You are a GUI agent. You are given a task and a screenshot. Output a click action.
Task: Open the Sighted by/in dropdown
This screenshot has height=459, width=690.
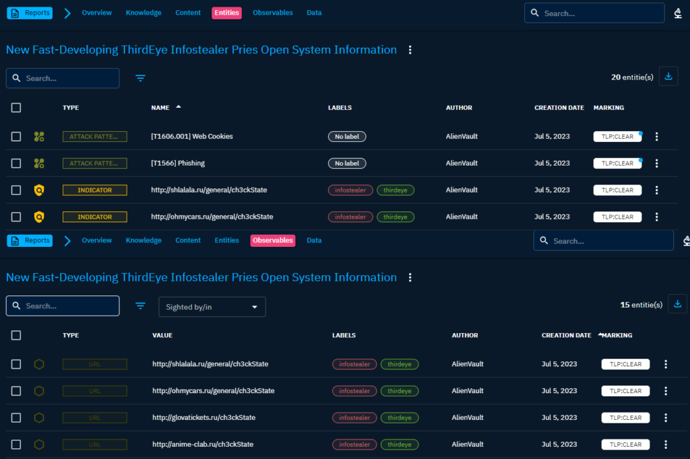tap(212, 307)
